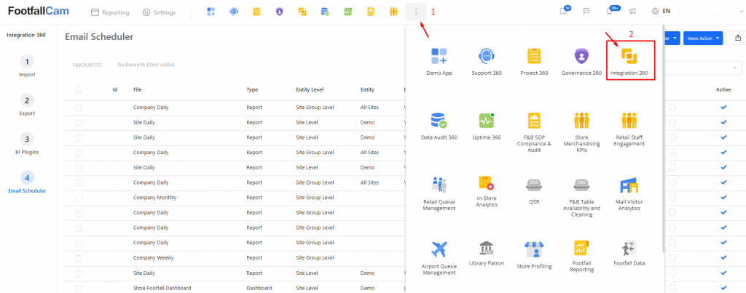Viewport: 746px width, 293px height.
Task: Open In-Store Analytics app
Action: [x=486, y=191]
